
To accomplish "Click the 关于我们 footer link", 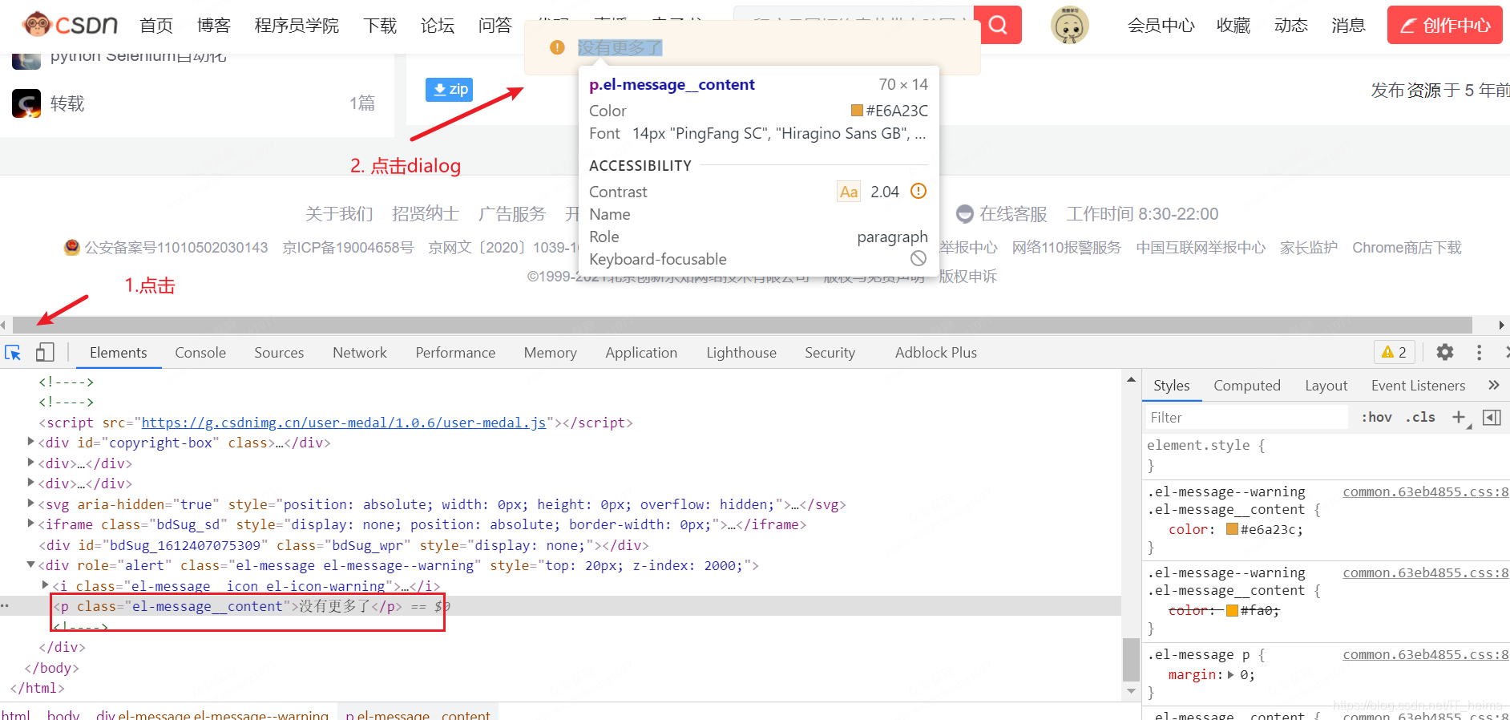I will [x=339, y=214].
